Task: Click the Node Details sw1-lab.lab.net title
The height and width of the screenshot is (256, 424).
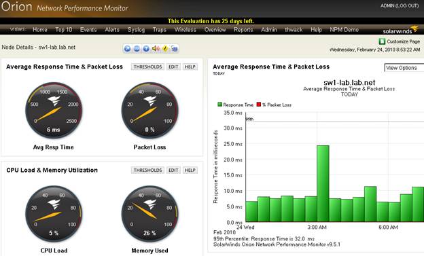Action: [x=39, y=48]
